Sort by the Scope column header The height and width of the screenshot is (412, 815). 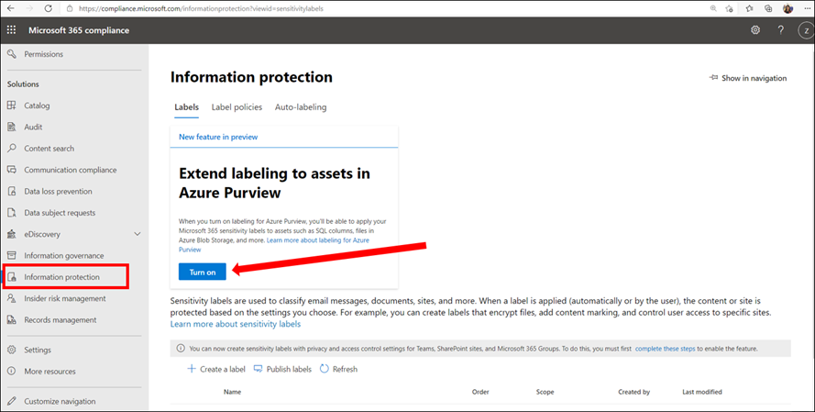pyautogui.click(x=545, y=392)
